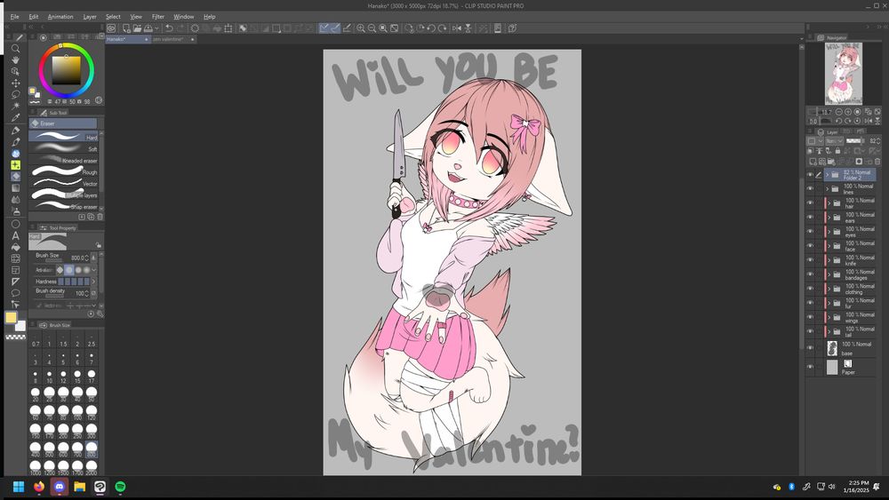Open Spotify from the Windows taskbar
889x500 pixels.
coord(120,487)
